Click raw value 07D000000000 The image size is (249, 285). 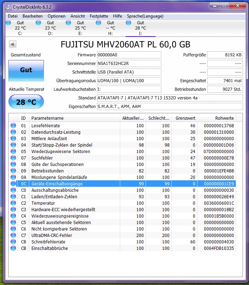coord(219,151)
